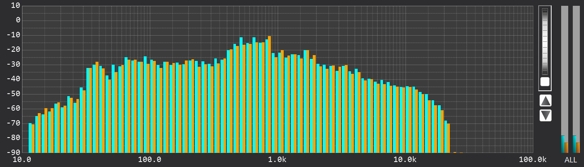This screenshot has width=584, height=167.
Task: Click the first cyan bar at far left of spectrum
Action: click(x=30, y=138)
